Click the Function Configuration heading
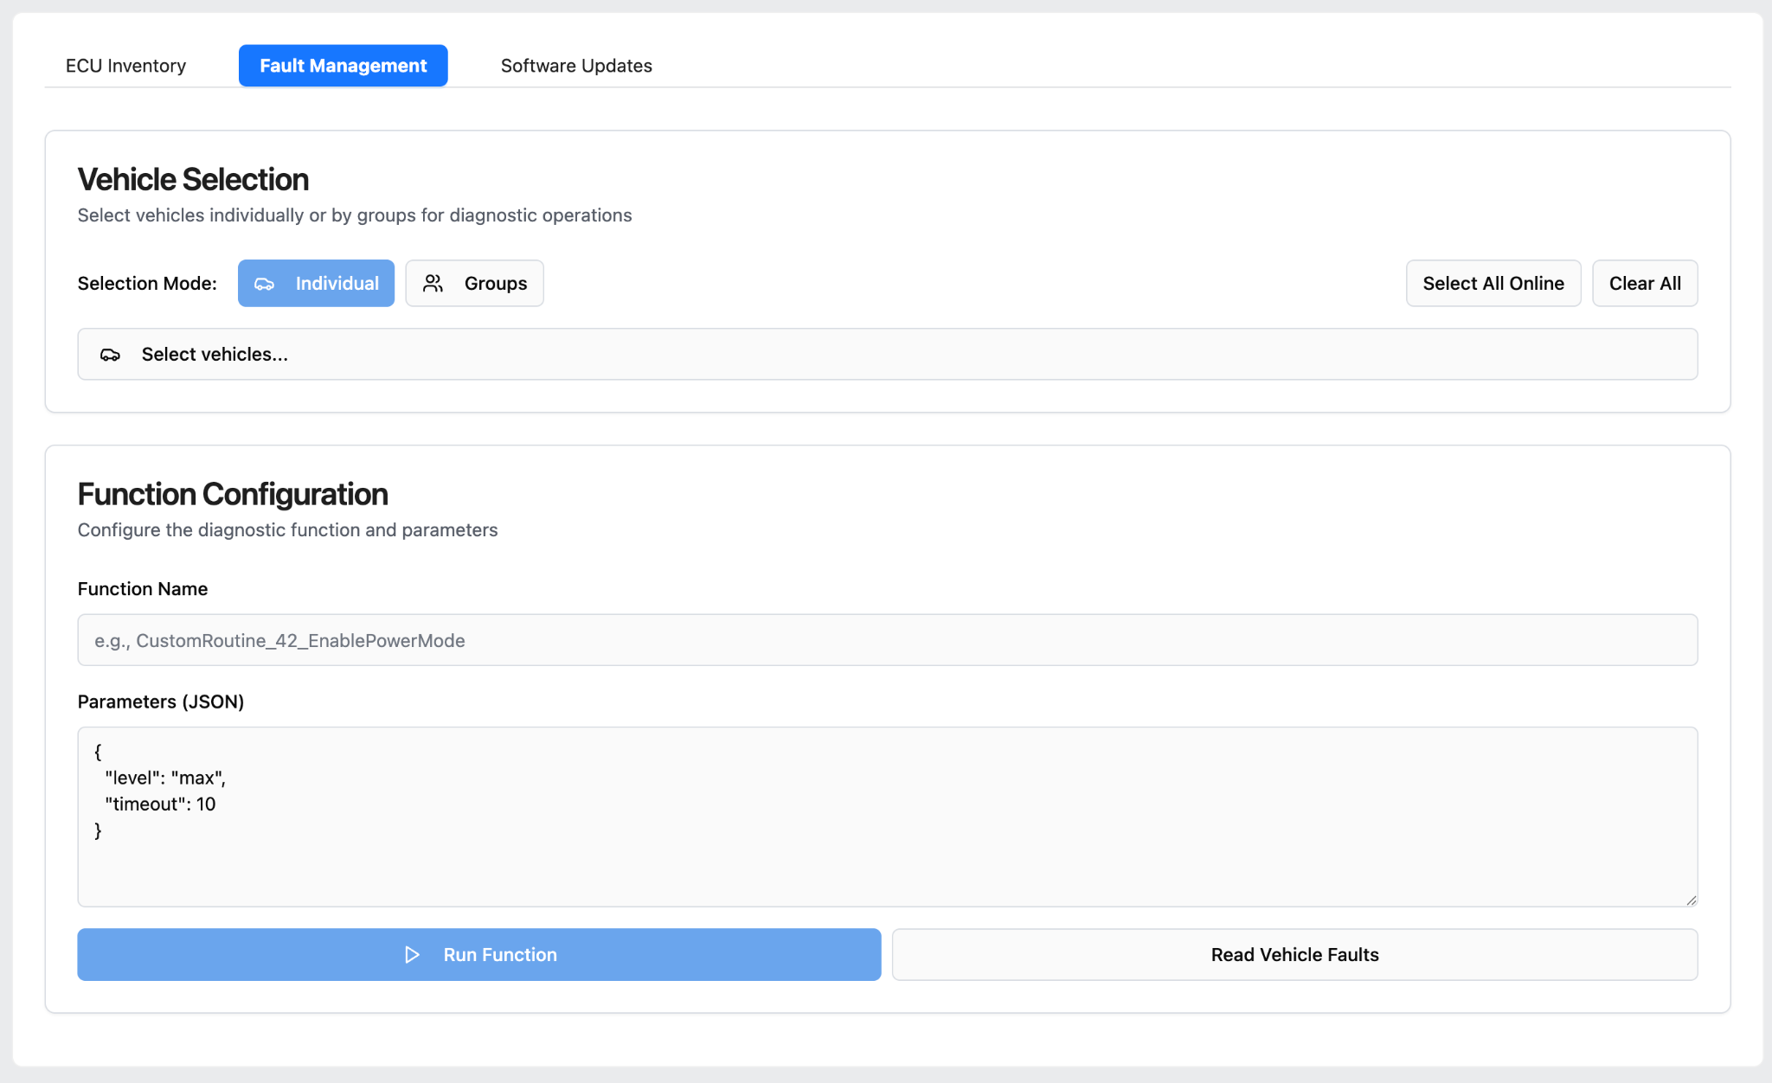 point(233,495)
